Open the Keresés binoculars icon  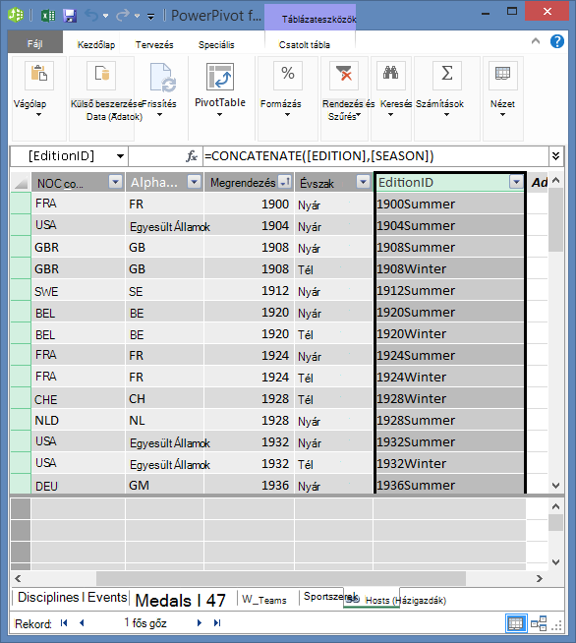[390, 75]
